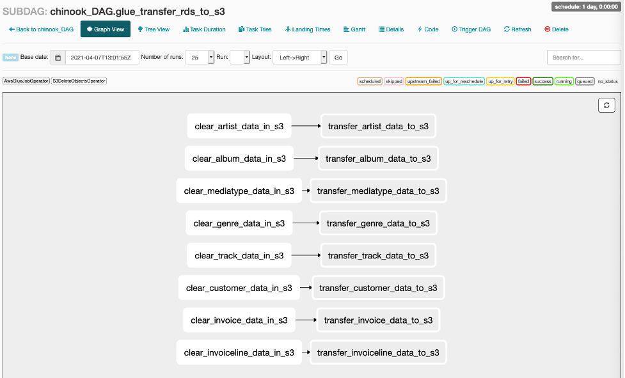The image size is (625, 378).
Task: View the DAG Code
Action: 428,29
